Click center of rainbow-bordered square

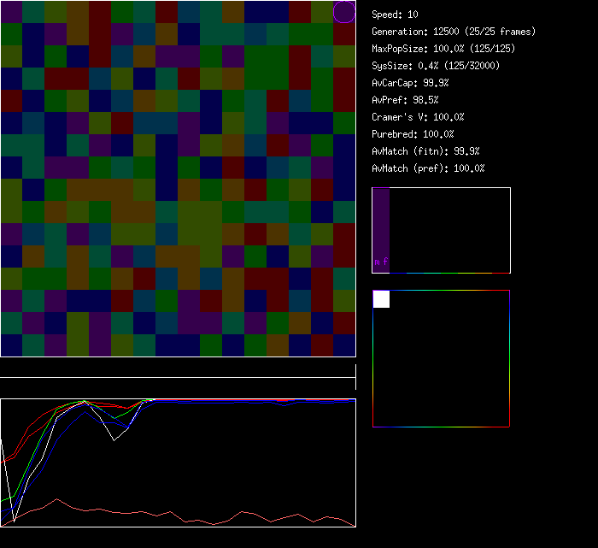441,358
